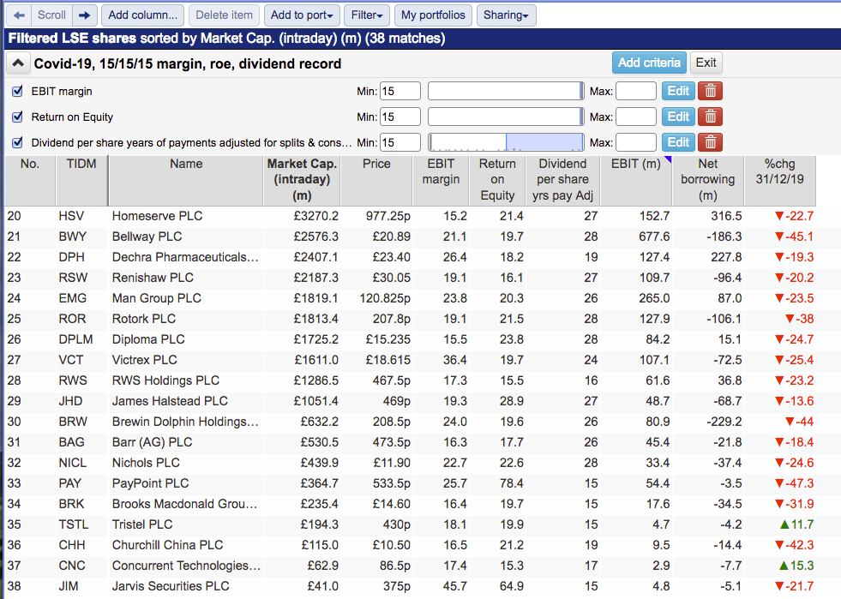This screenshot has height=599, width=841.
Task: Click the EBIT margin Max input field
Action: [x=636, y=91]
